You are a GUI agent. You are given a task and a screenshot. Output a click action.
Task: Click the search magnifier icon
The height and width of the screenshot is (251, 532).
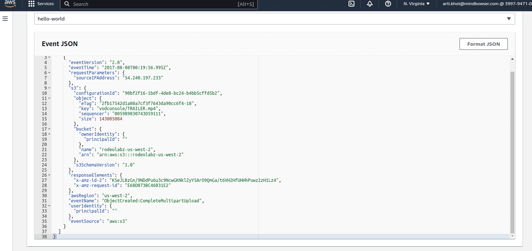67,4
